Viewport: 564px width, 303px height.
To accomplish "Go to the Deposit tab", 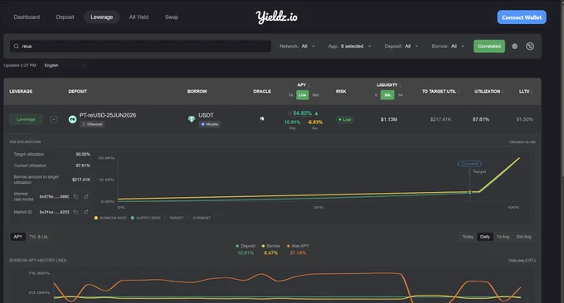I will tap(65, 17).
